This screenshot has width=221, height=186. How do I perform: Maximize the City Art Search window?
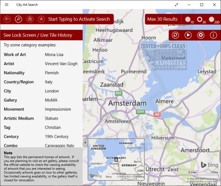pos(202,4)
